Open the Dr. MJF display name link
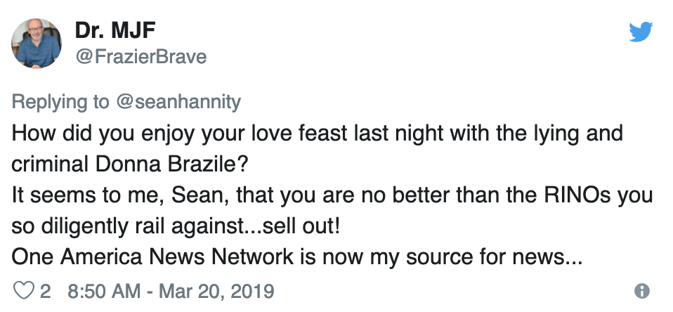The image size is (673, 312). (115, 32)
